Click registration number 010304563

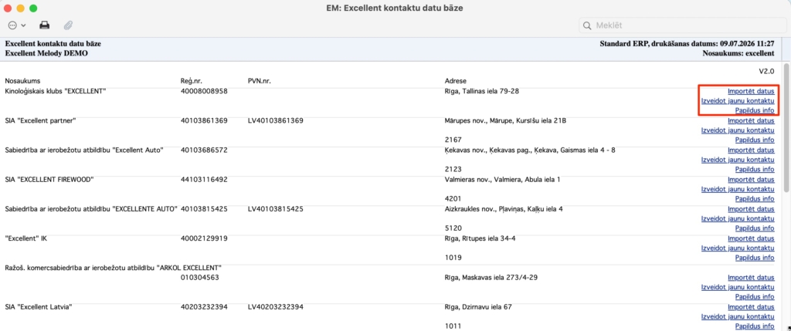pyautogui.click(x=200, y=278)
